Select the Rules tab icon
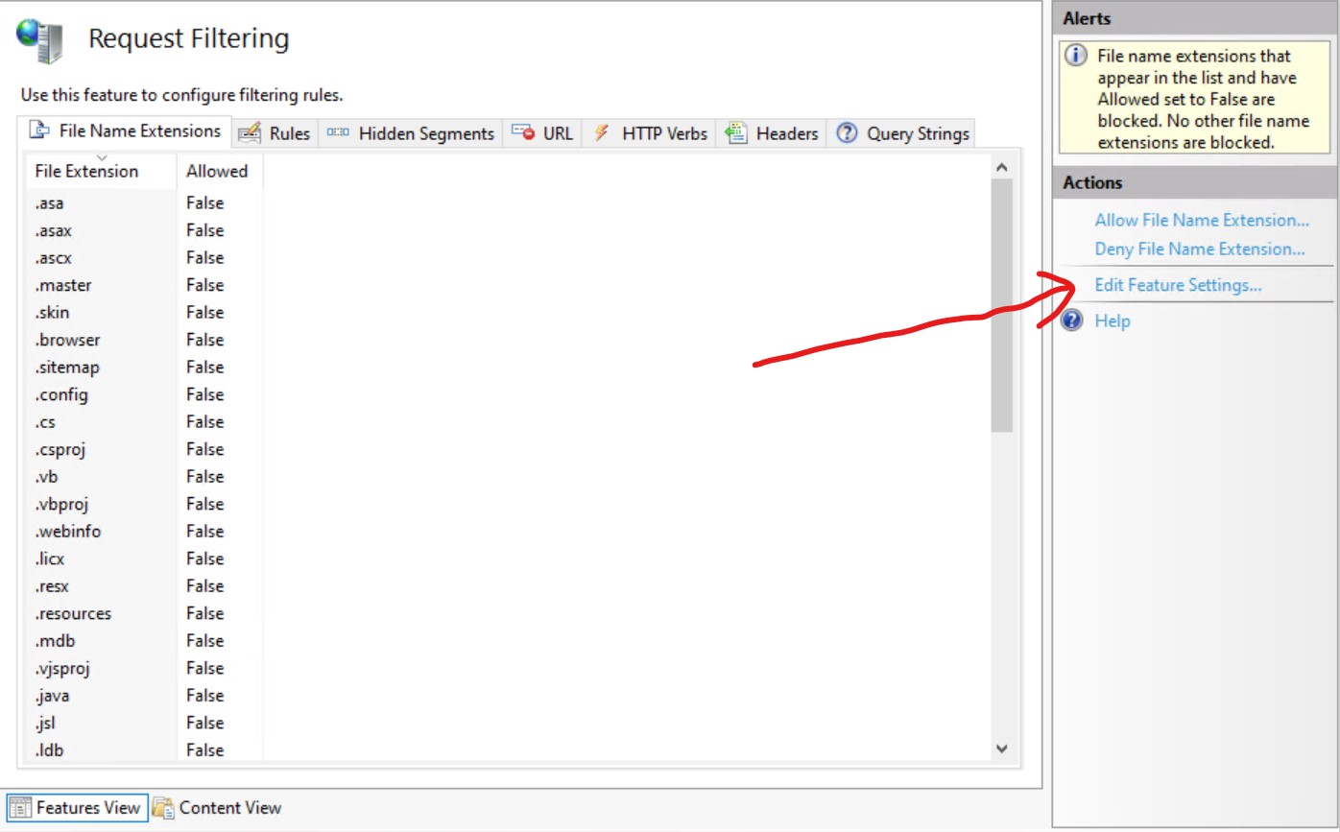 [249, 133]
